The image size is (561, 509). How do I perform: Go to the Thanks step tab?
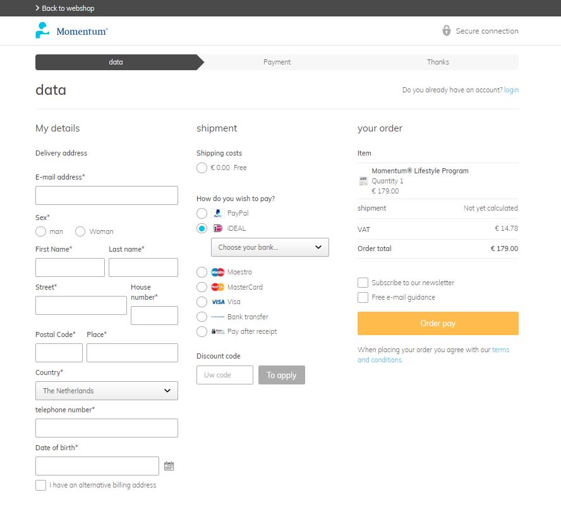(x=438, y=62)
